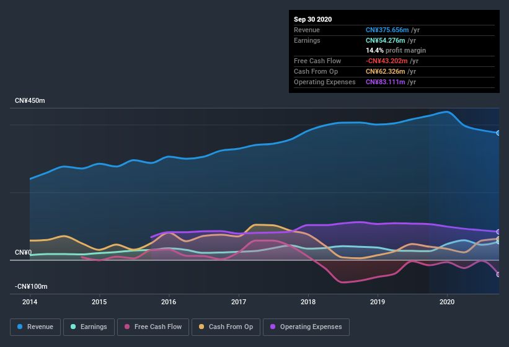The height and width of the screenshot is (347, 509).
Task: Click the 2020 x-axis label
Action: coord(447,302)
